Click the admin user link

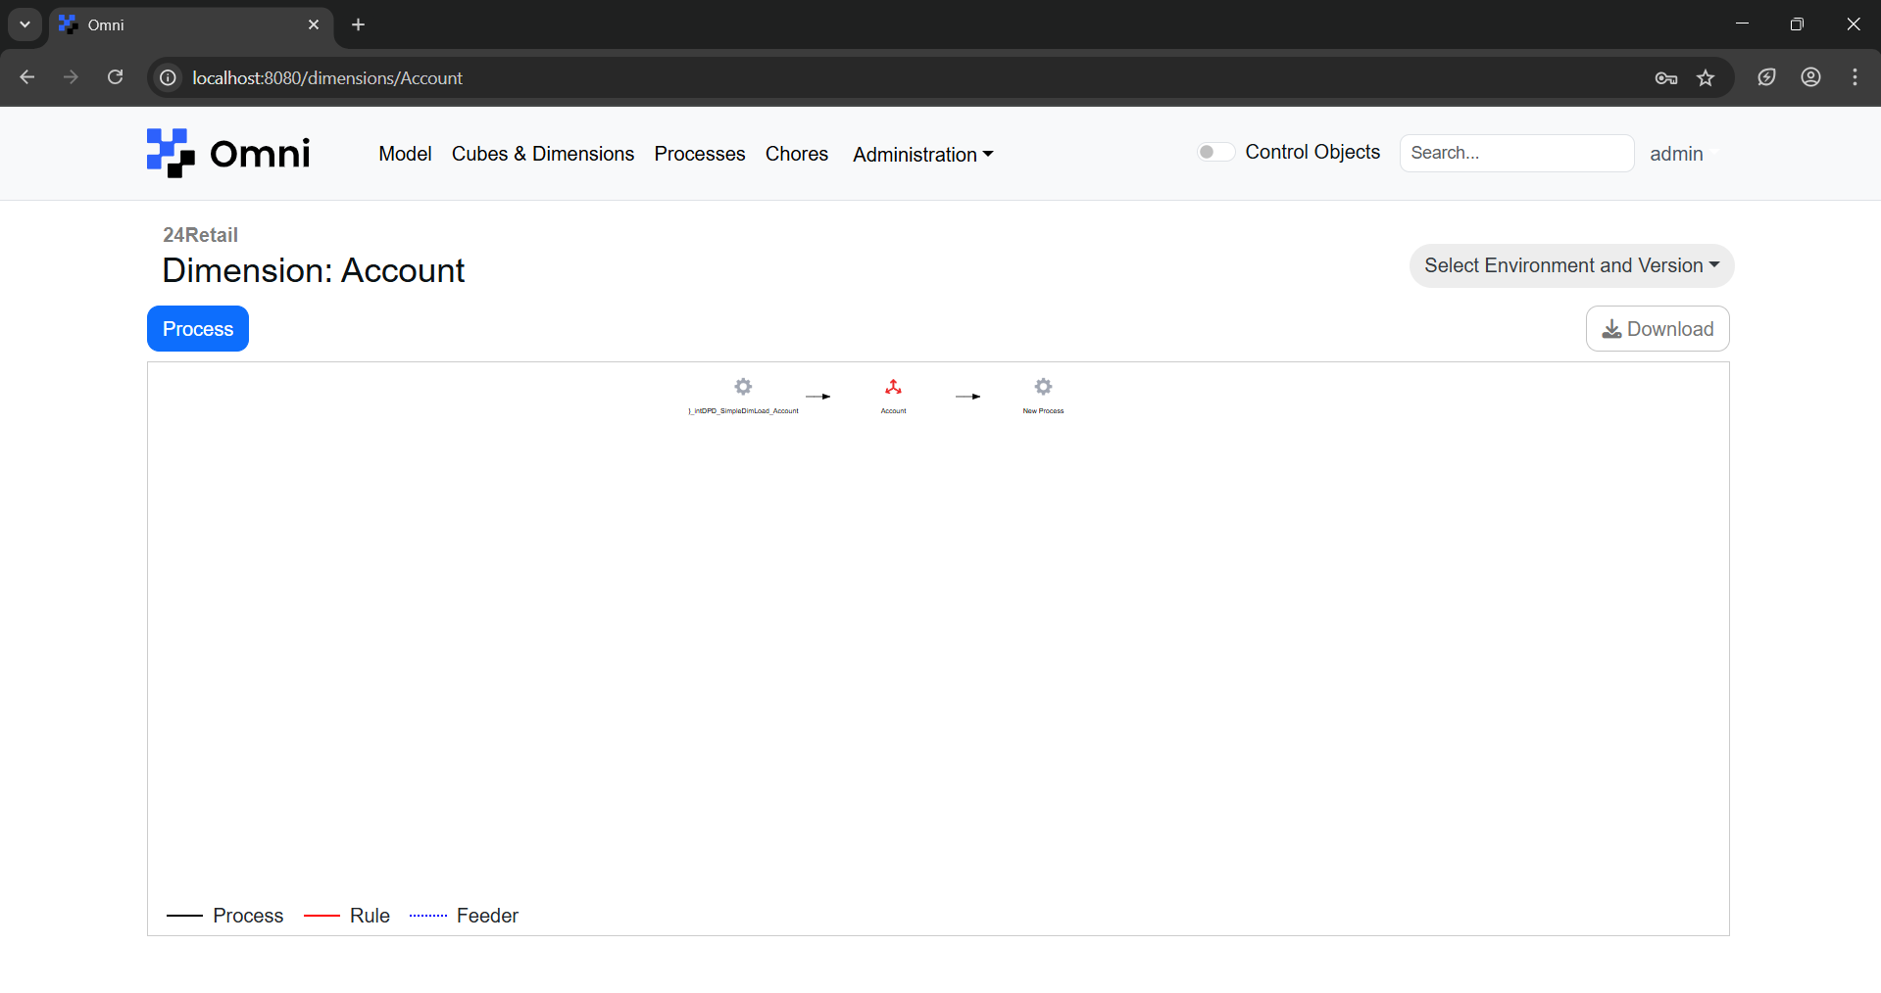coord(1676,154)
